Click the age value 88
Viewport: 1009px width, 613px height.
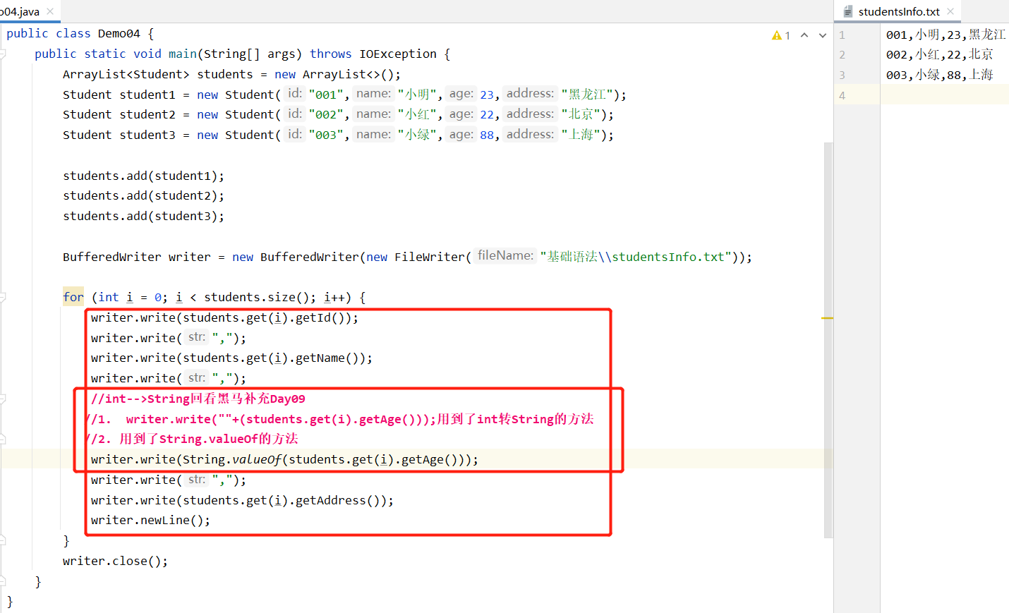(x=487, y=135)
